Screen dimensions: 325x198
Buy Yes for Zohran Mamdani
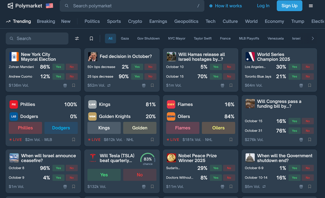tap(58, 67)
